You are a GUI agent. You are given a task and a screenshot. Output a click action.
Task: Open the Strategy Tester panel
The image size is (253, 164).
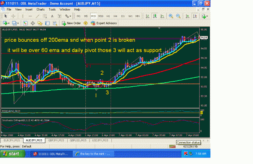tap(55, 23)
